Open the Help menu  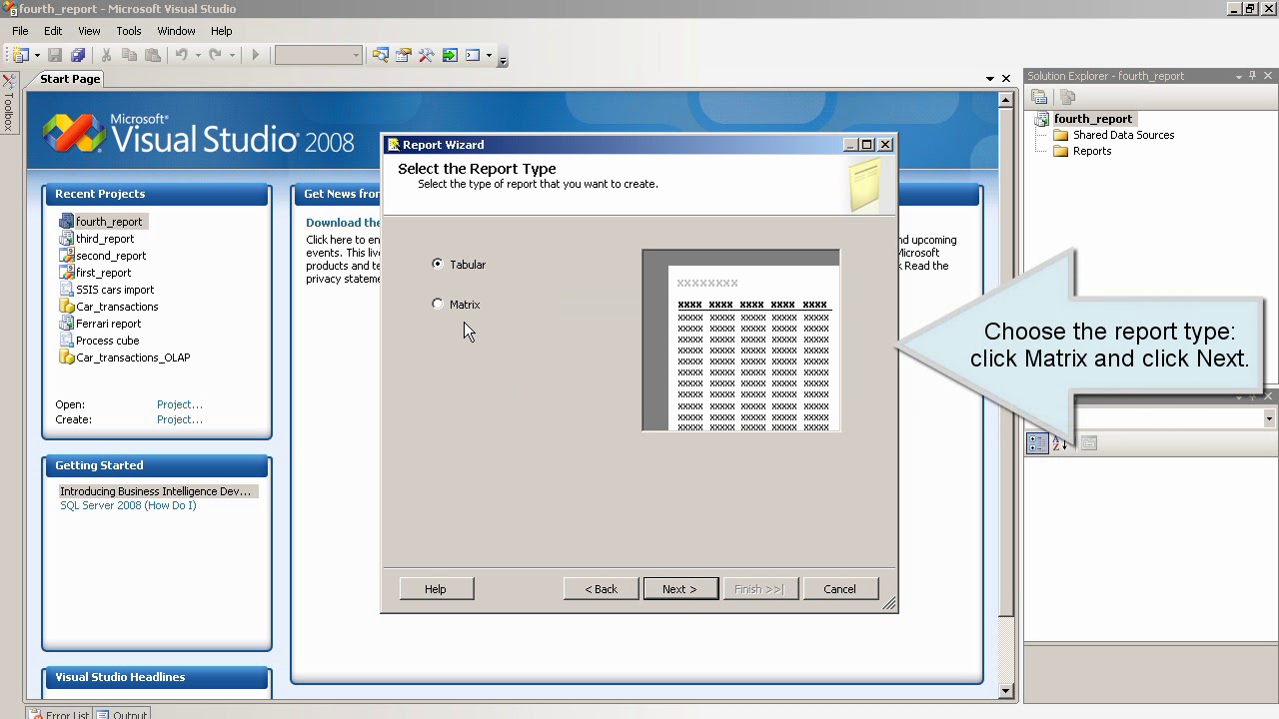coord(222,31)
